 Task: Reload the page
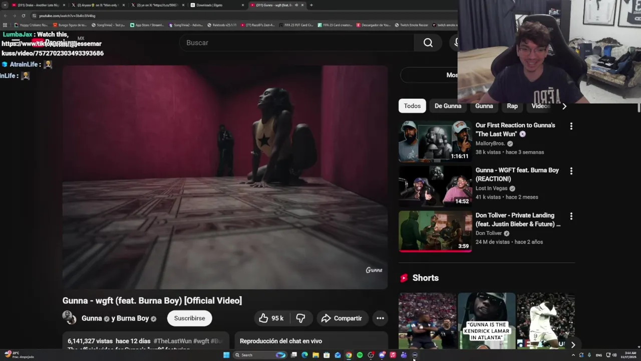23,16
